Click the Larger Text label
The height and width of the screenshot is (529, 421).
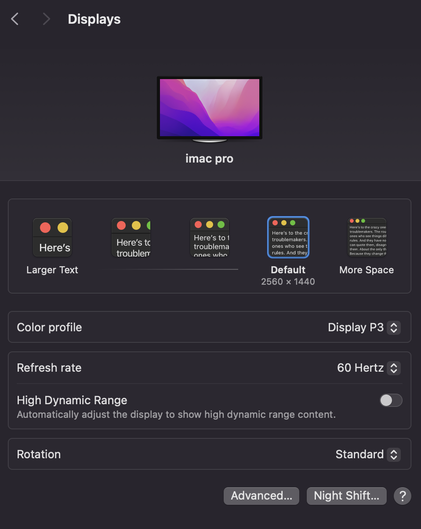point(52,270)
